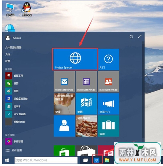Open the support contact tile with headset person
This screenshot has width=163, height=166.
64,126
